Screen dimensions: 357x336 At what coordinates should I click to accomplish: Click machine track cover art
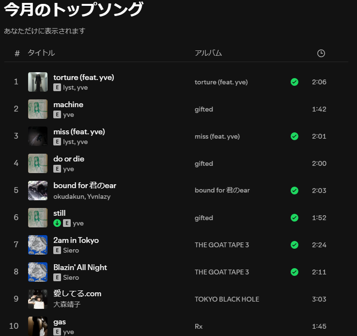[38, 109]
